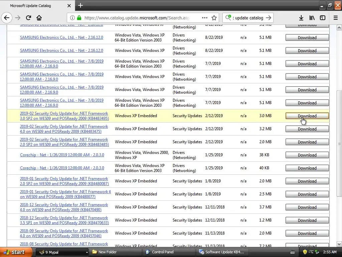342x257 pixels.
Task: Close the Microsoft Update Catalog tab
Action: [x=69, y=6]
